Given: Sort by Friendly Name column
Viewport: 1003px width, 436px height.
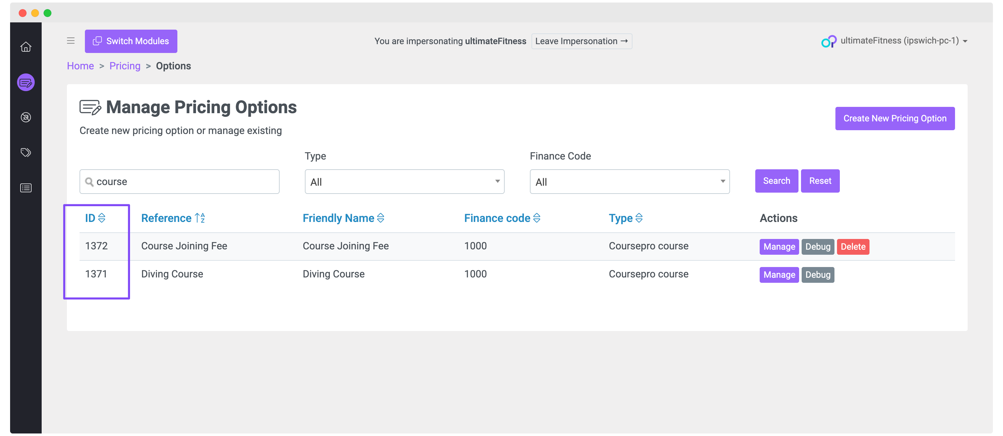Looking at the screenshot, I should click(x=343, y=218).
